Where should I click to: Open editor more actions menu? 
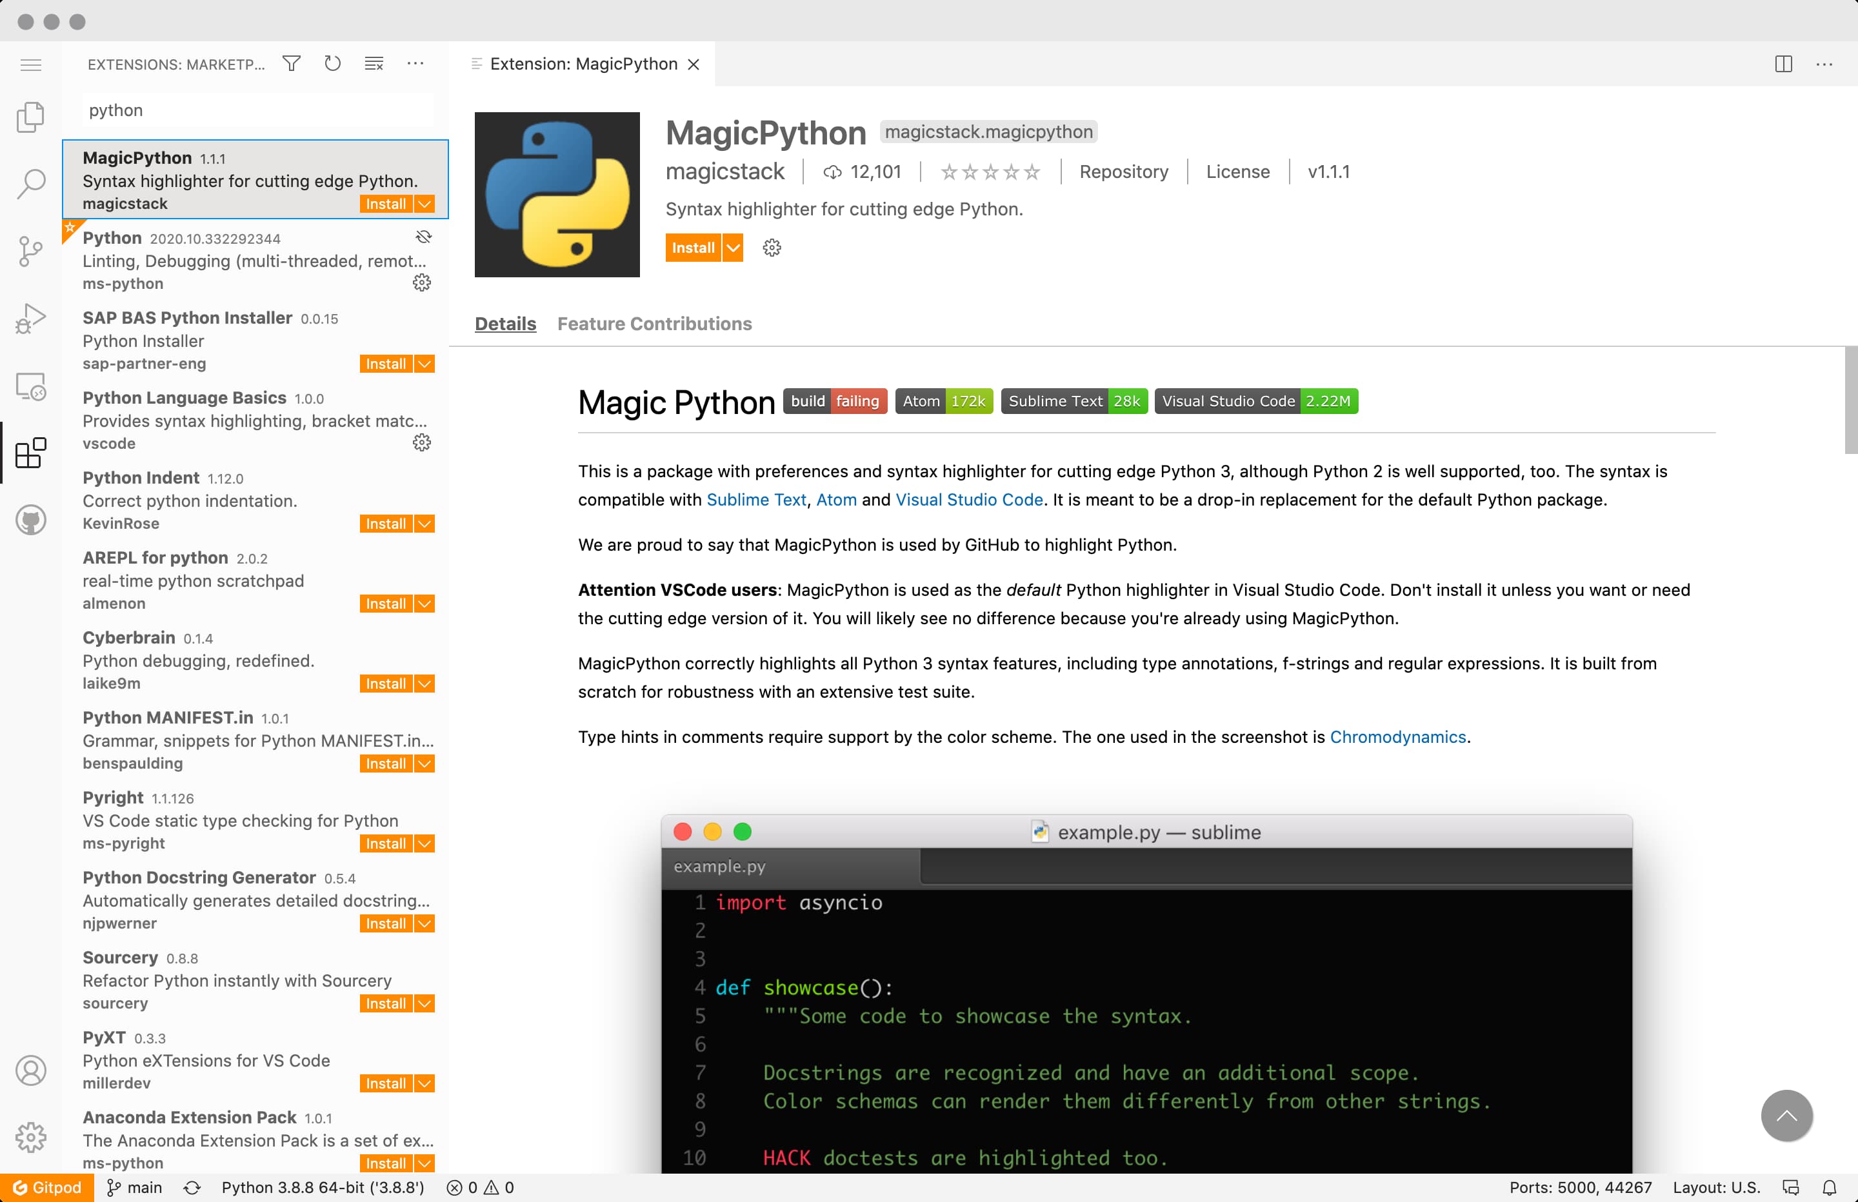click(x=1824, y=64)
